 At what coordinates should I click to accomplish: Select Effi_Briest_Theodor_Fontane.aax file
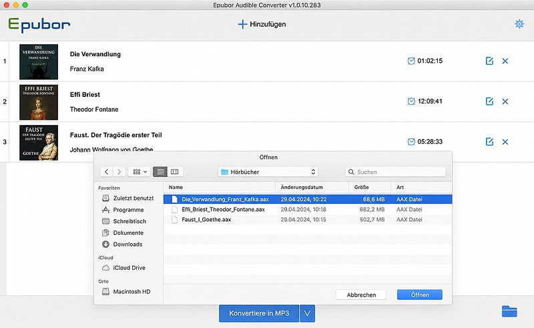pos(308,209)
